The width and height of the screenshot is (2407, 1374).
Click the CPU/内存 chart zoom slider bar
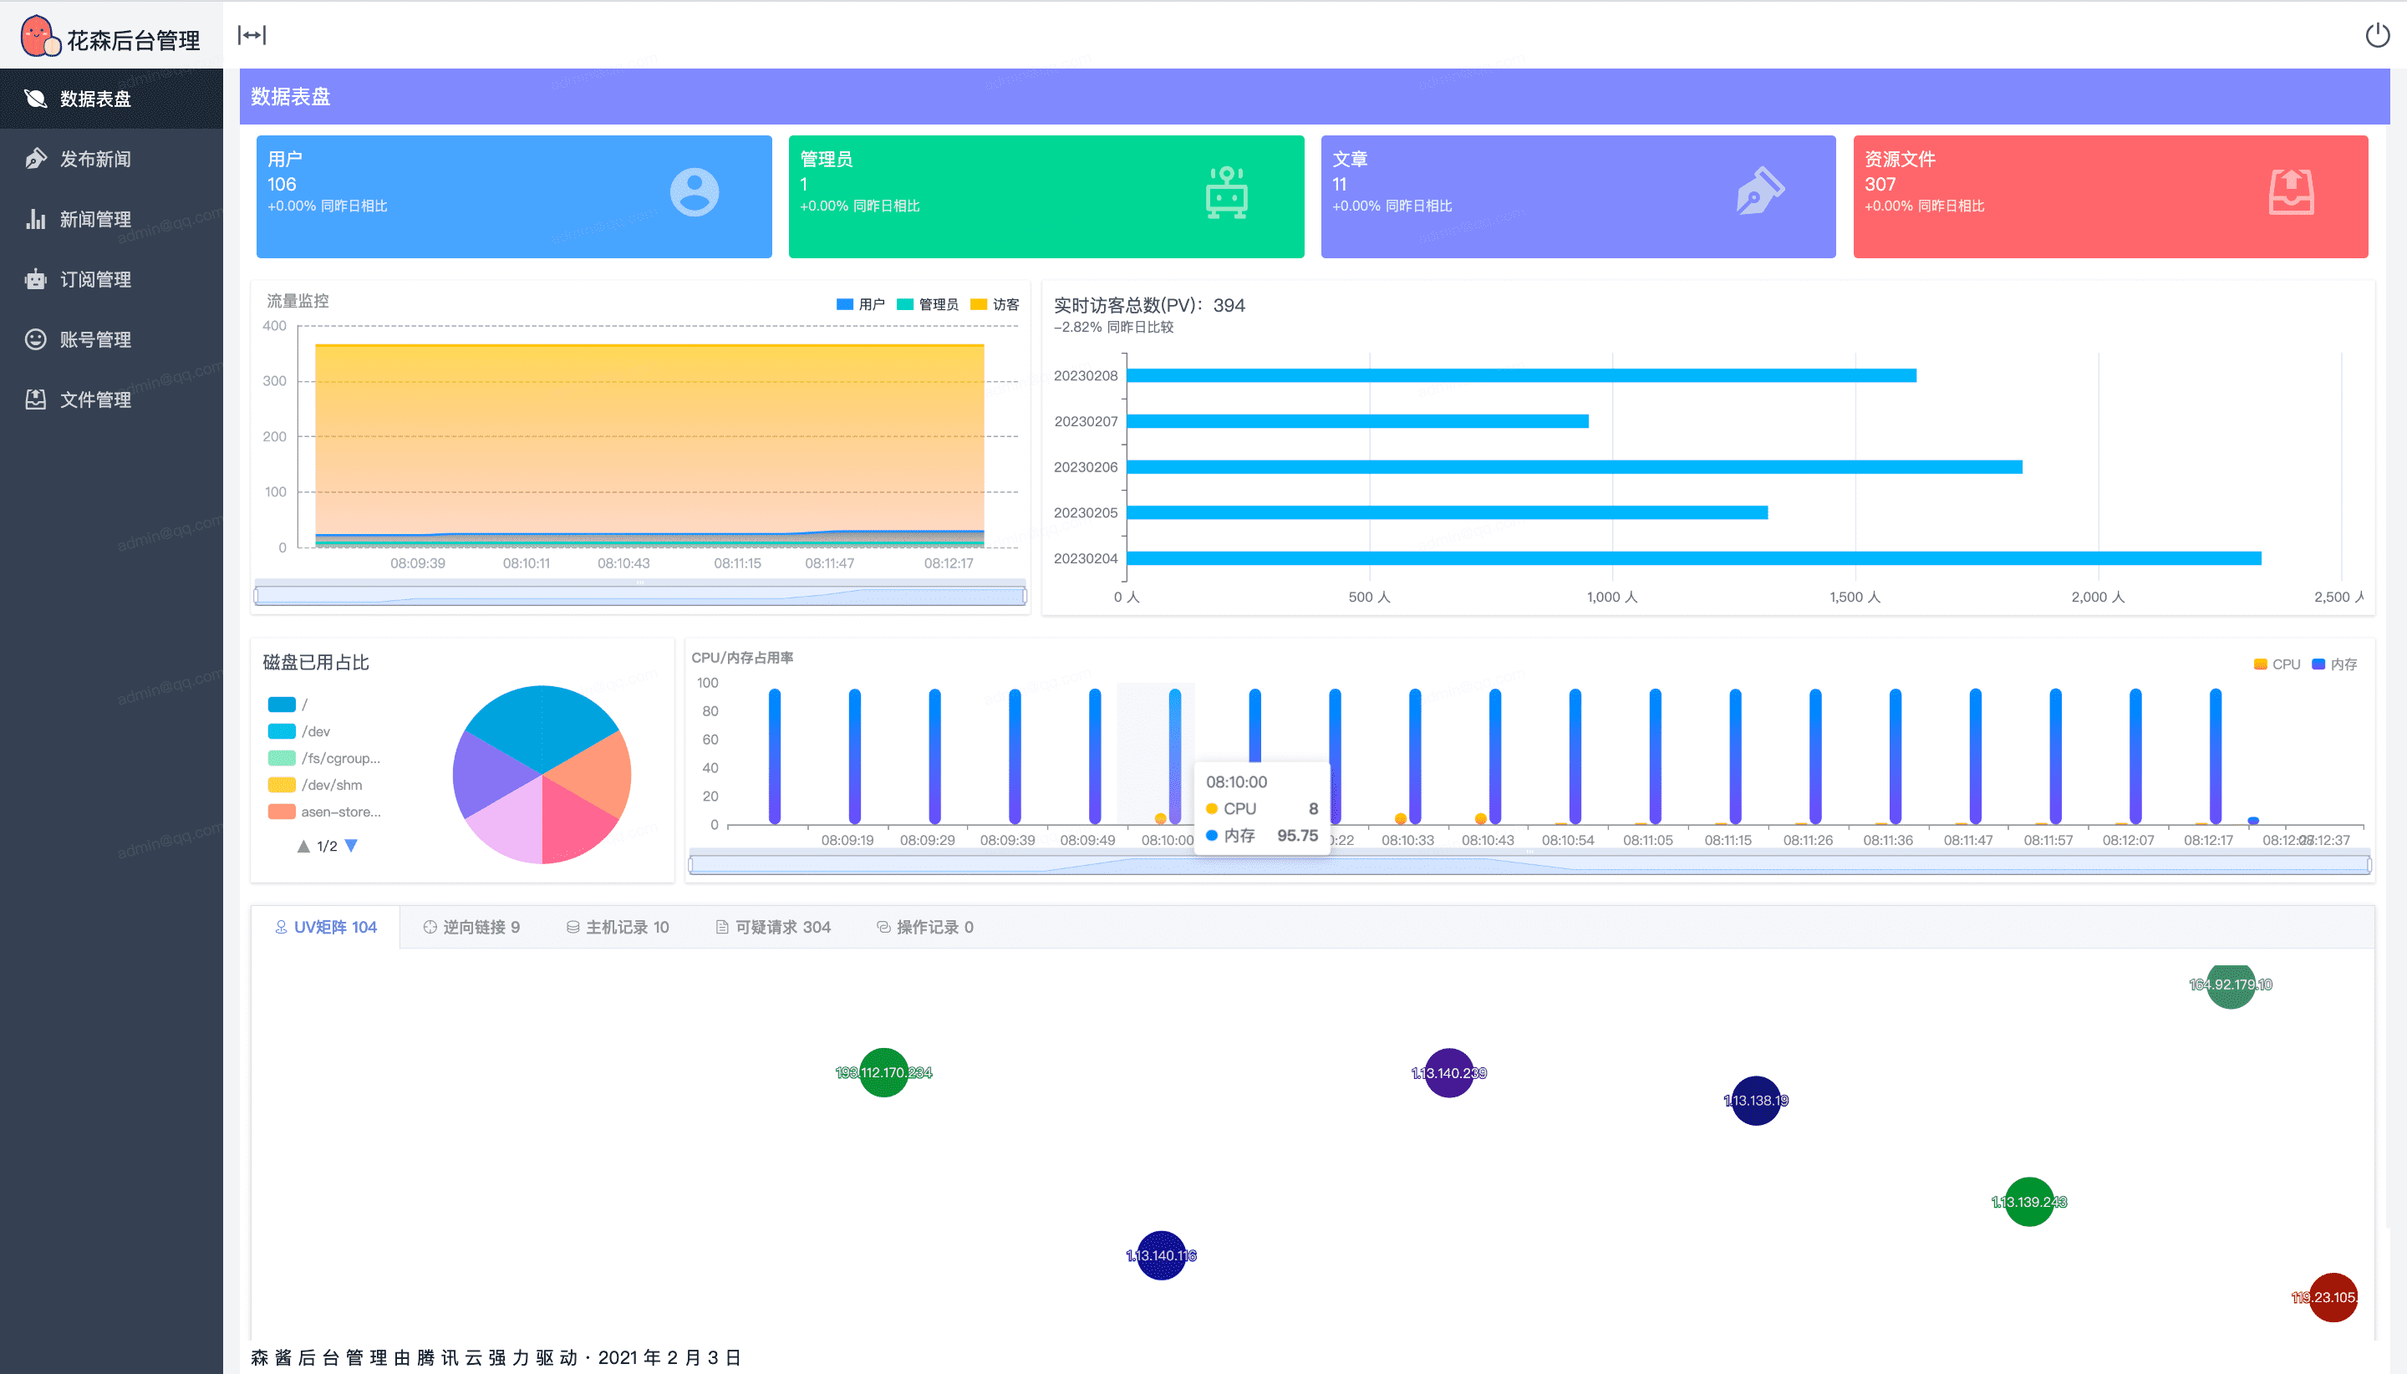pyautogui.click(x=1529, y=864)
